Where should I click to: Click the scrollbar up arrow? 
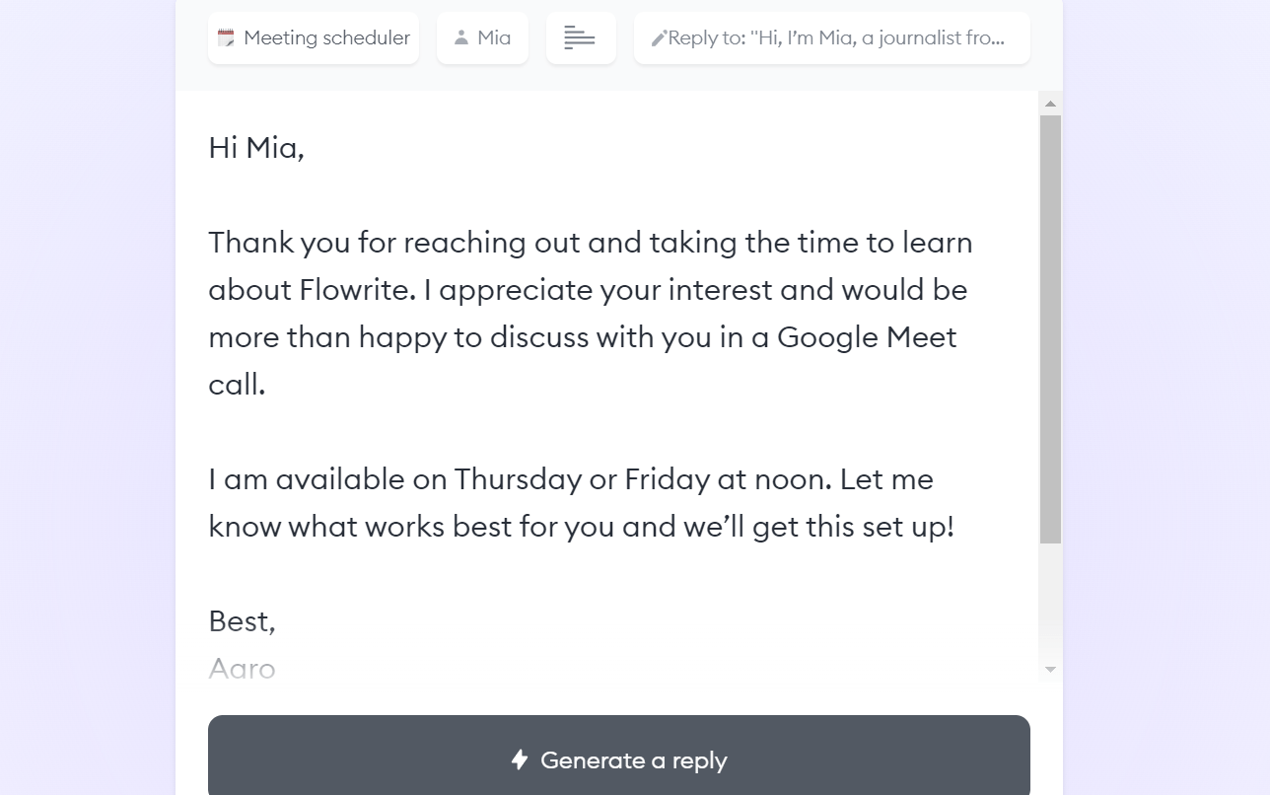[x=1050, y=104]
